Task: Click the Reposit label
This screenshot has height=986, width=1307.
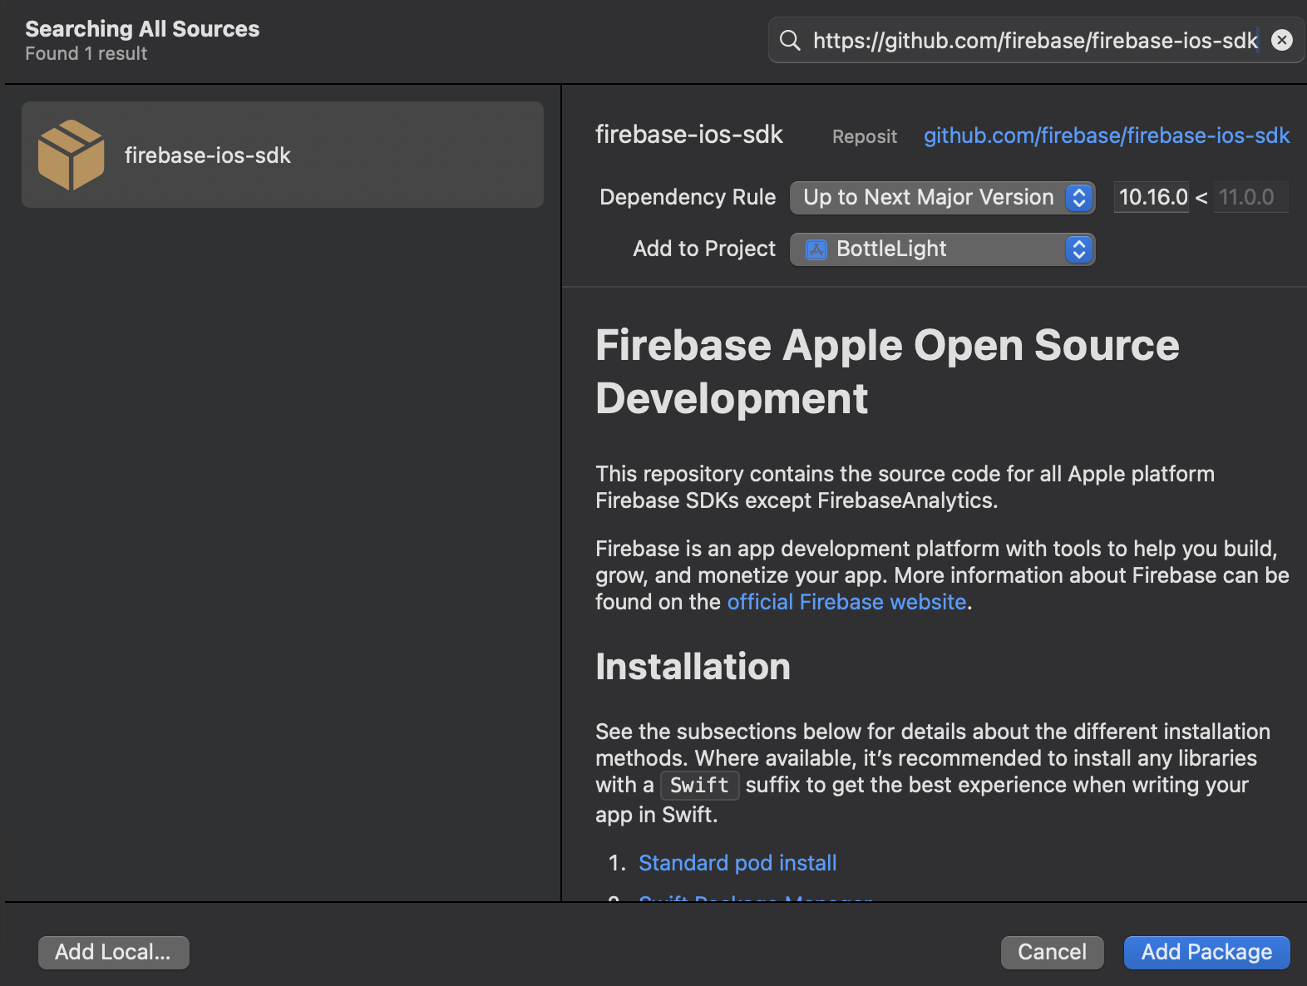Action: coord(865,136)
